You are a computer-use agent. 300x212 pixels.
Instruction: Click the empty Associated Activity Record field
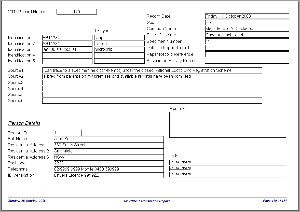[247, 61]
